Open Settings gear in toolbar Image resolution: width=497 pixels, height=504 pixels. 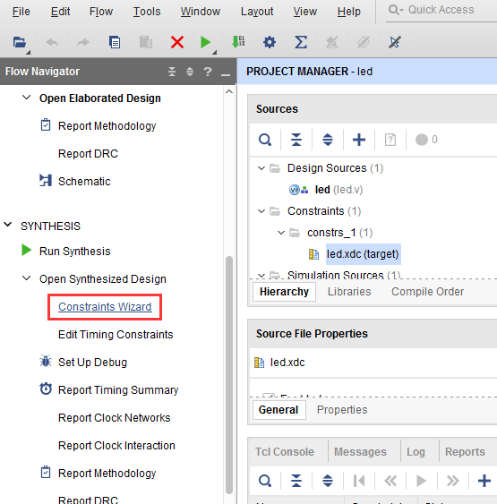[x=270, y=42]
